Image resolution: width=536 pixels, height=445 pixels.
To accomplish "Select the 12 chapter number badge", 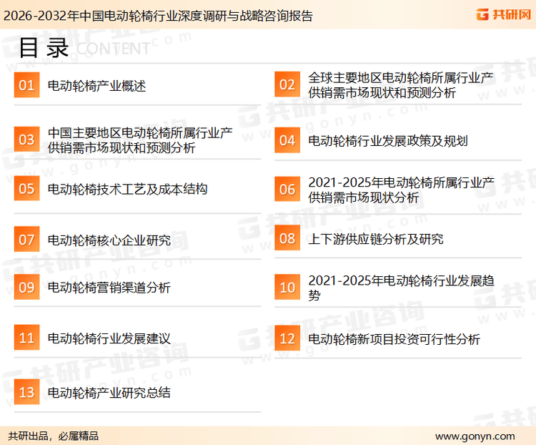I will pos(287,338).
